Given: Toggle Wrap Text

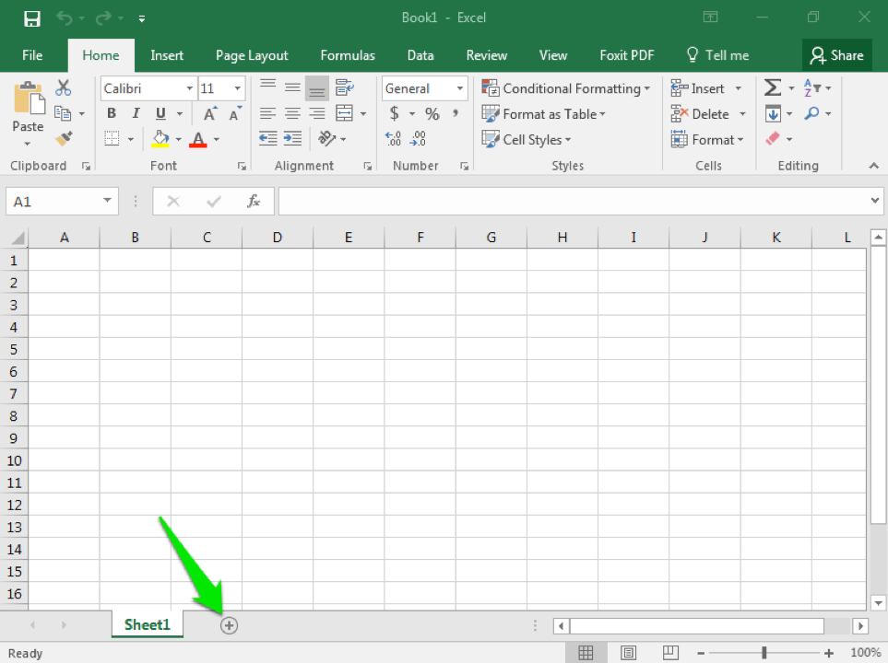Looking at the screenshot, I should coord(344,87).
